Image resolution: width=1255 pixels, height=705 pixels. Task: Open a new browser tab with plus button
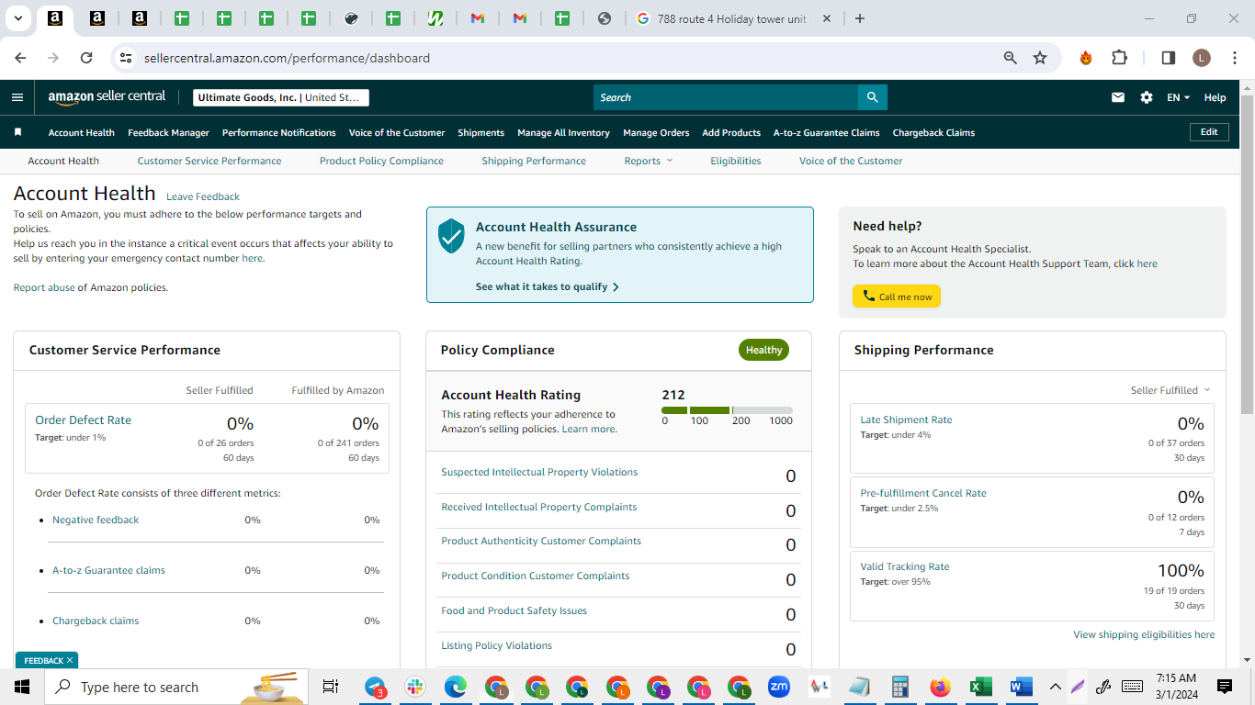[860, 18]
